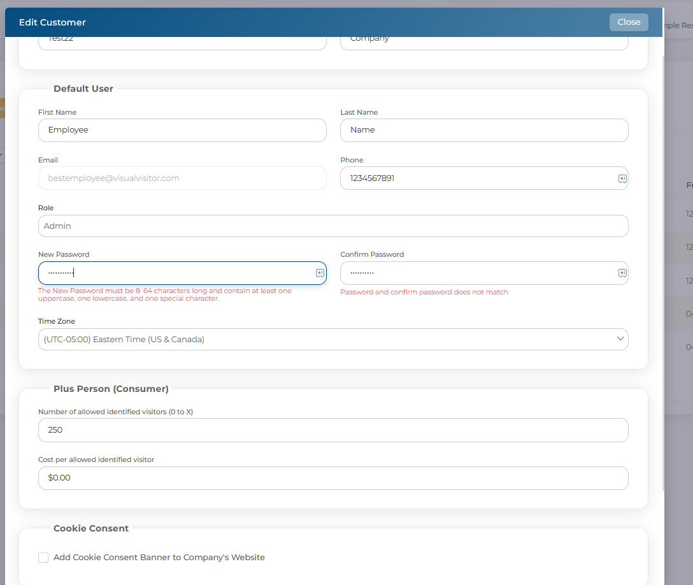Open the Time Zone dropdown
The height and width of the screenshot is (585, 693).
click(333, 340)
